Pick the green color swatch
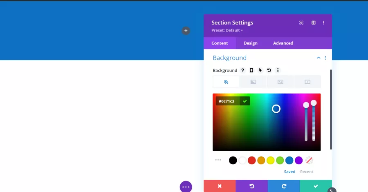 [280, 161]
